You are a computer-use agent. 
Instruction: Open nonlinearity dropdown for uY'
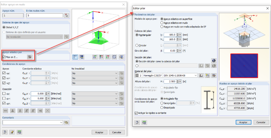point(95,78)
